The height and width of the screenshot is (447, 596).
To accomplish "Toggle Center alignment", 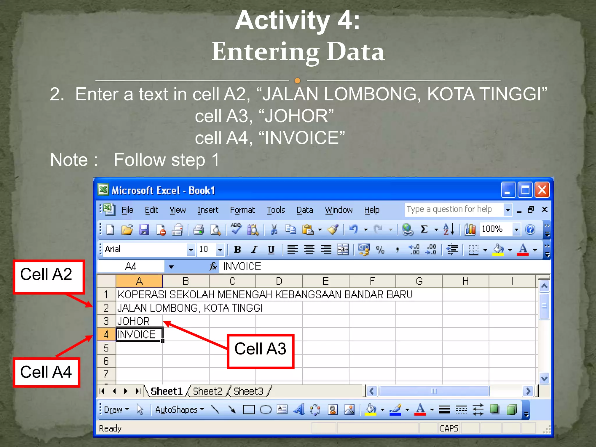I will [x=309, y=250].
